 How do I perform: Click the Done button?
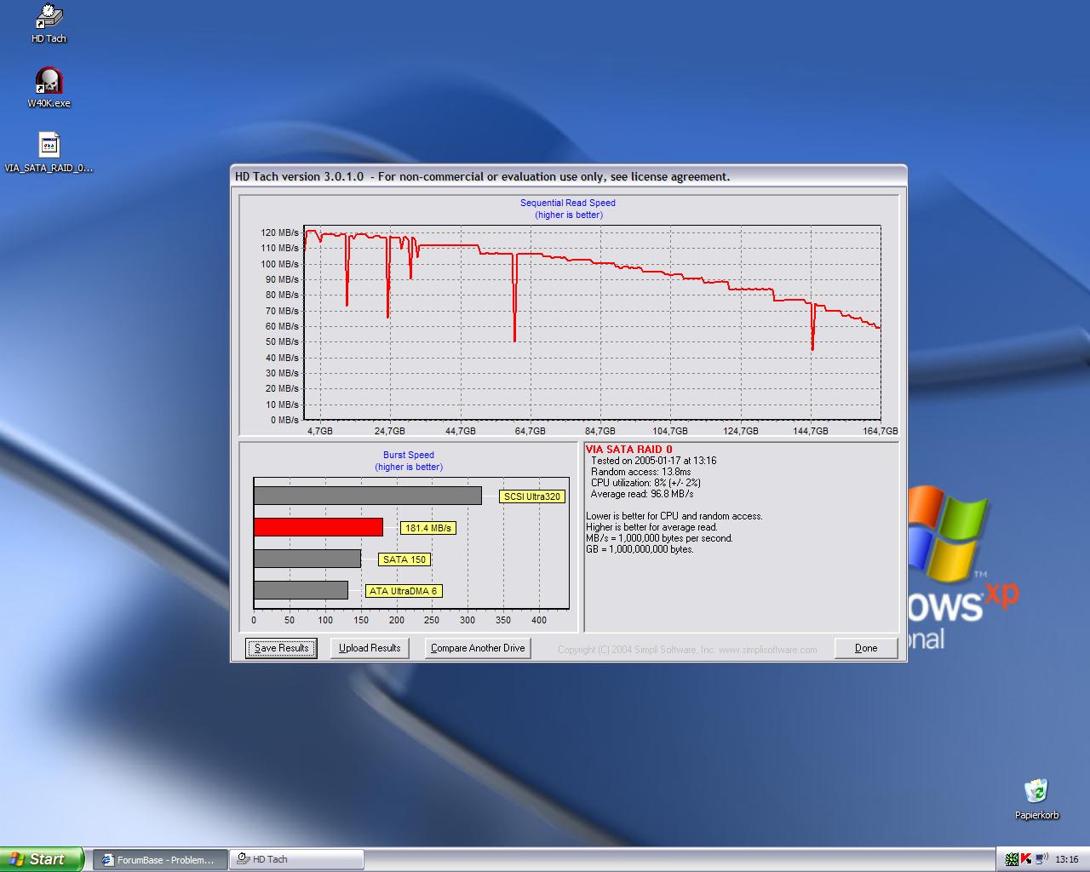866,648
